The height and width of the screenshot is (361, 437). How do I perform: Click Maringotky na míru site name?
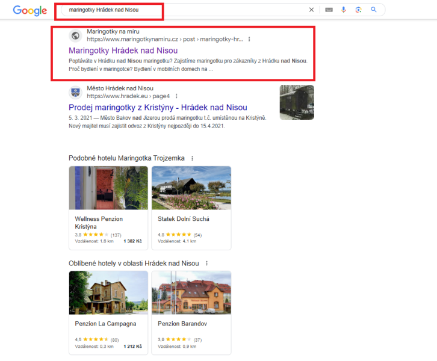(113, 31)
